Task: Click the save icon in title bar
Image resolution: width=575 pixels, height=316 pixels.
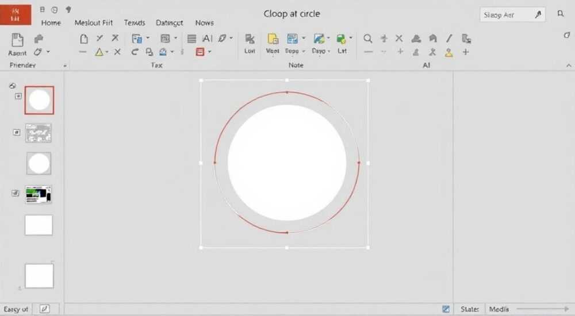Action: pyautogui.click(x=42, y=10)
